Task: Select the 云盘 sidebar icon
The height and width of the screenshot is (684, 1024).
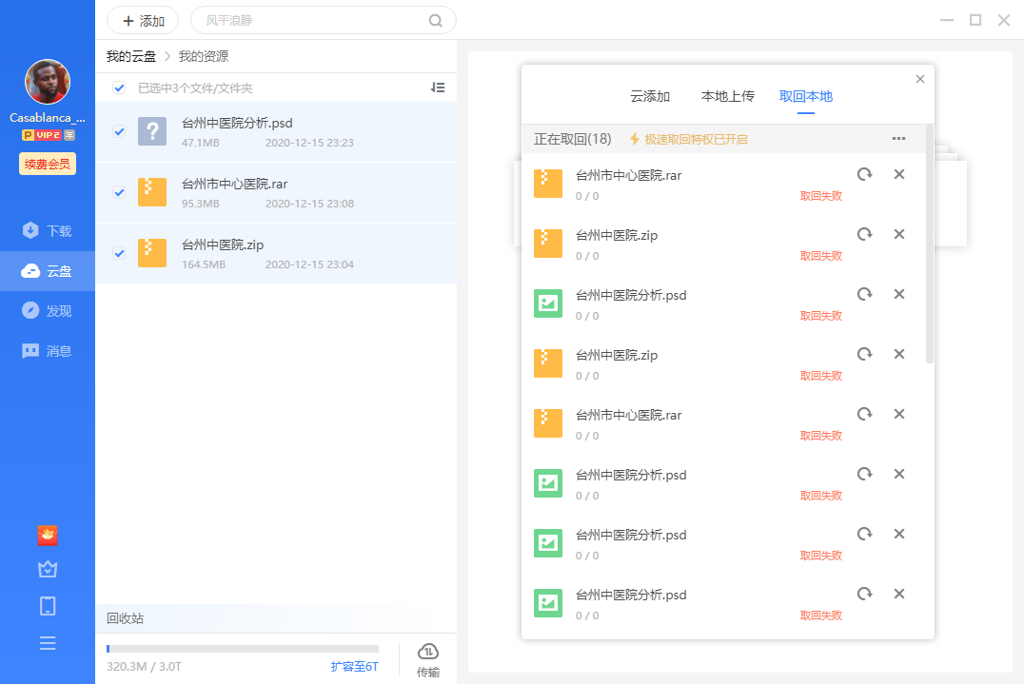Action: 48,270
